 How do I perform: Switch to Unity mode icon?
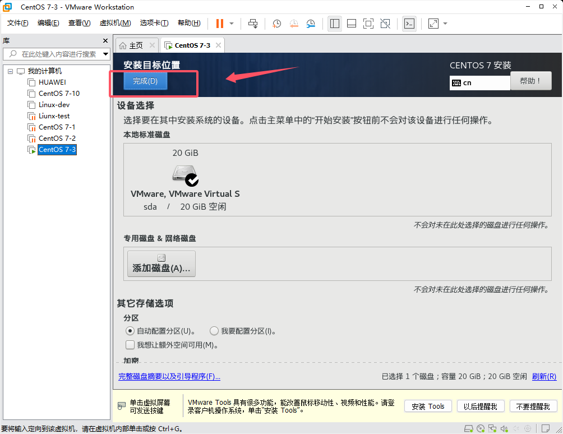(385, 24)
